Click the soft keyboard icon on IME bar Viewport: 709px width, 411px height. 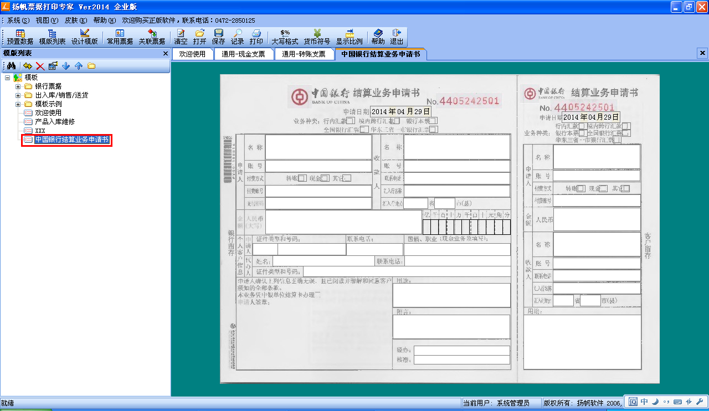coord(677,402)
